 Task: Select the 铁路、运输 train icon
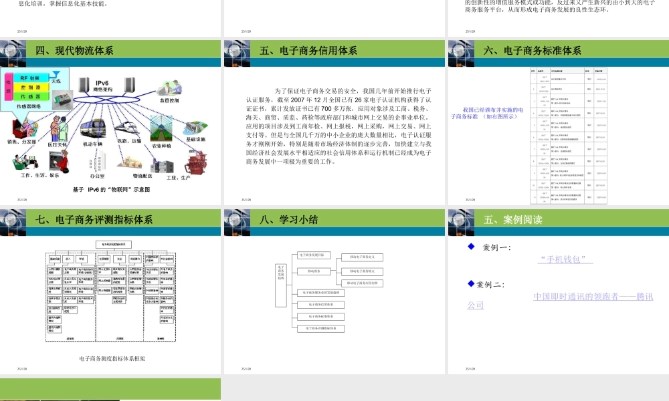click(x=127, y=128)
